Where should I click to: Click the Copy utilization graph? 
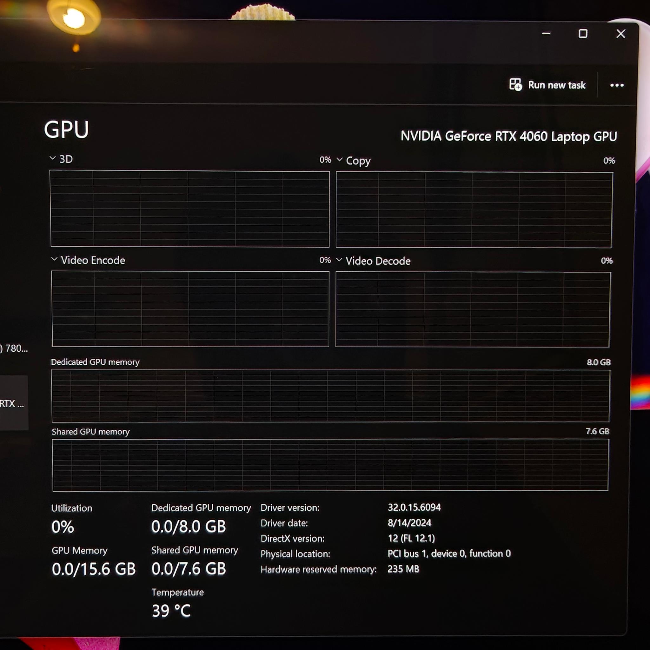coord(474,209)
